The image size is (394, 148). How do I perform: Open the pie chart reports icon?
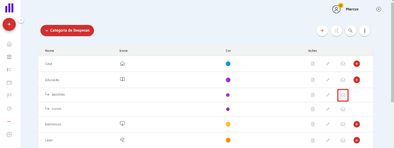[9, 109]
